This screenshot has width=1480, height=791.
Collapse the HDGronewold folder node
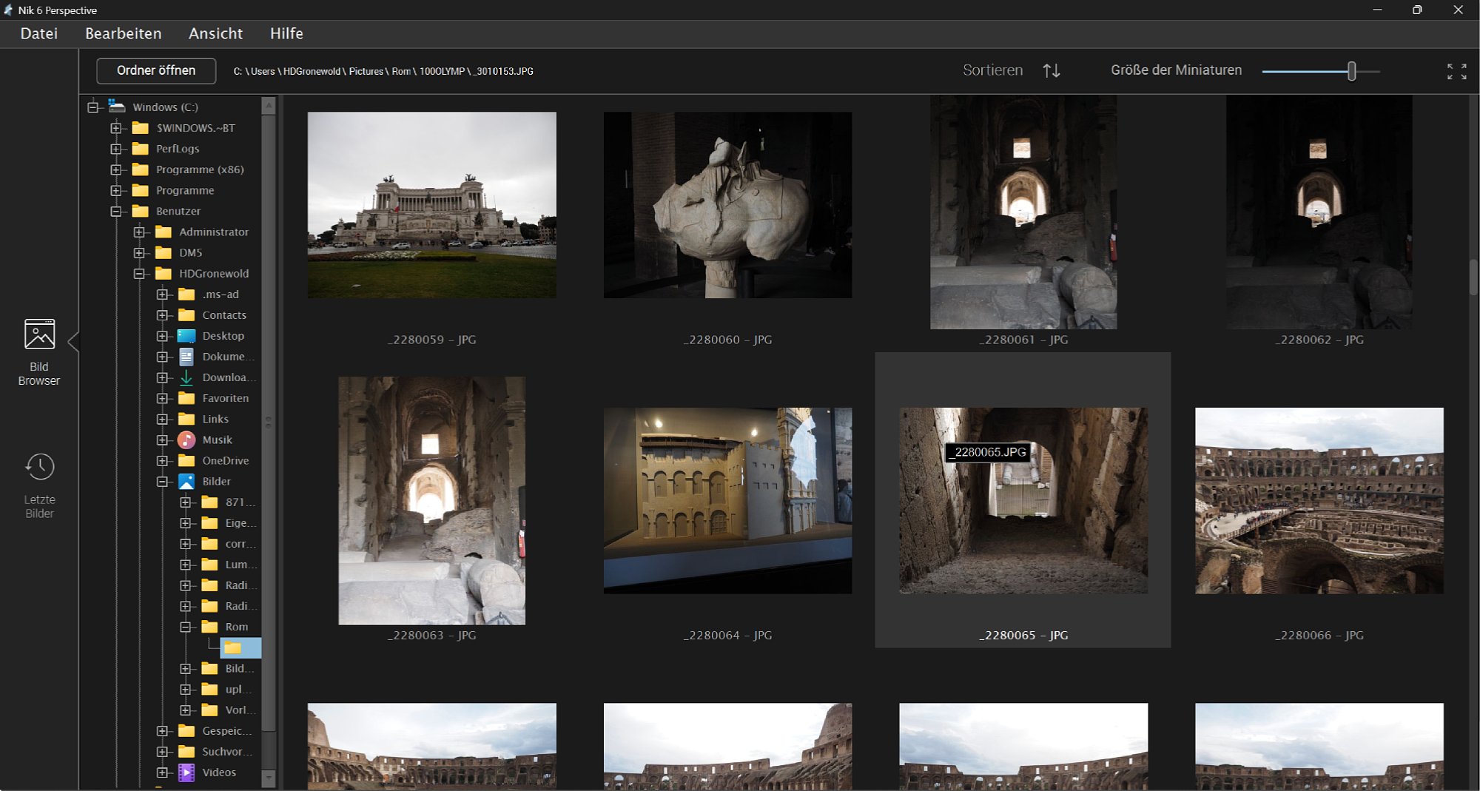tap(138, 274)
